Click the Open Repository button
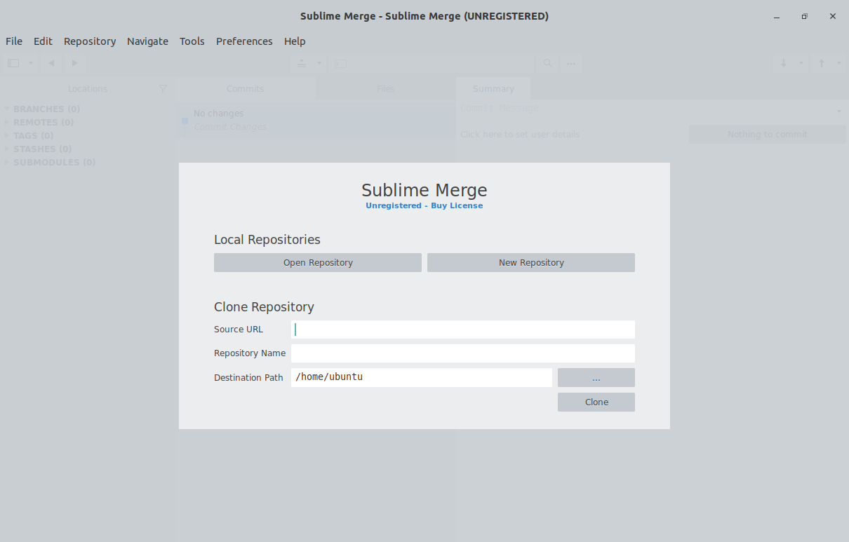This screenshot has height=542, width=849. pos(318,262)
